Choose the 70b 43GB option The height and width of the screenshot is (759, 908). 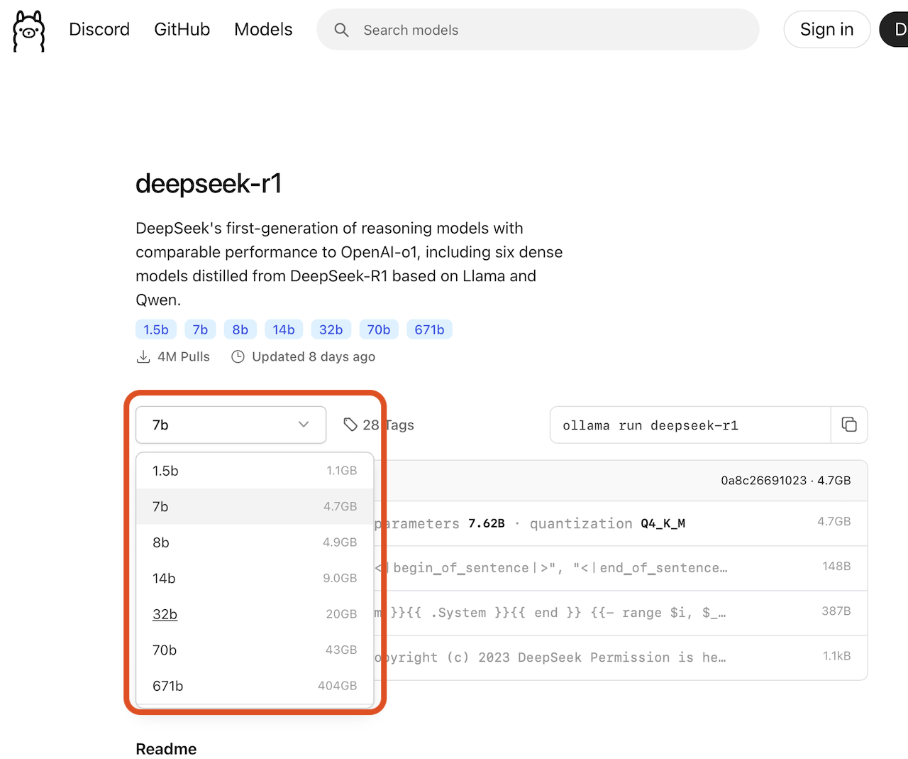[255, 650]
